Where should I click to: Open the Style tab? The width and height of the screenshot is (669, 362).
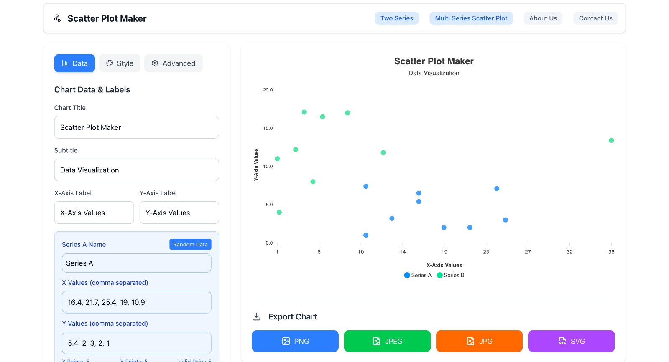pos(120,63)
